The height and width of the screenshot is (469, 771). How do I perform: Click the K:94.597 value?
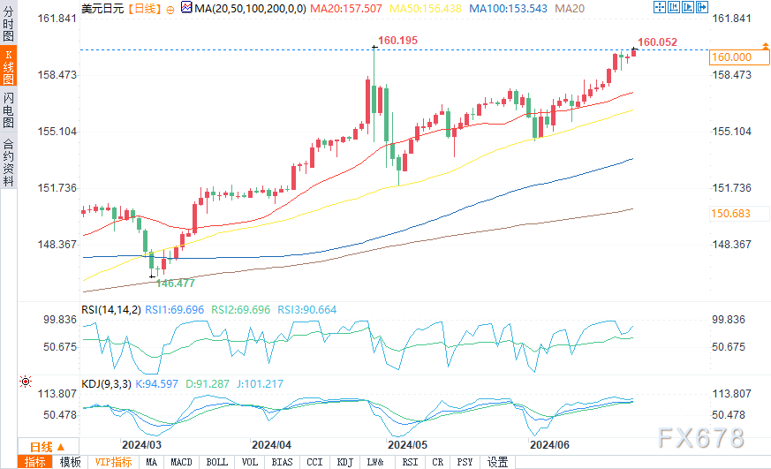click(157, 384)
